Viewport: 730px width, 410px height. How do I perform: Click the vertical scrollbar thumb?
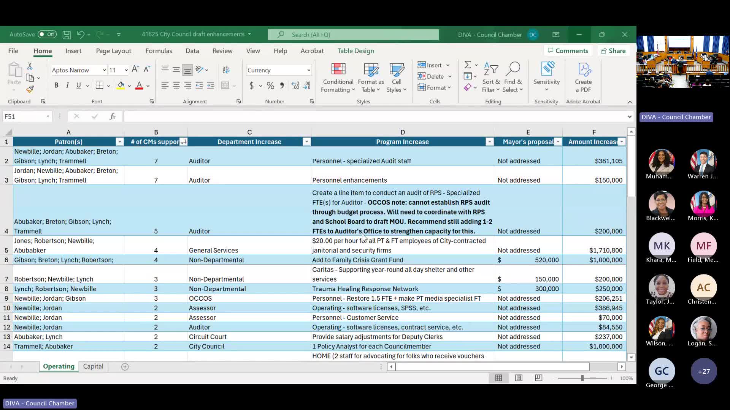click(x=631, y=167)
